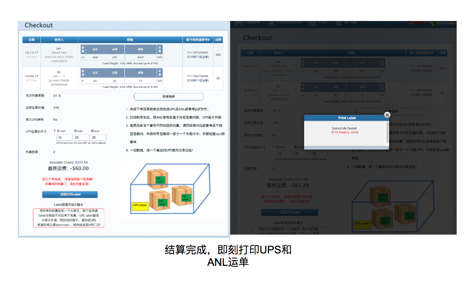The height and width of the screenshot is (289, 476).
Task: Click item name "uio" on undimmed page
Action: (x=95, y=81)
